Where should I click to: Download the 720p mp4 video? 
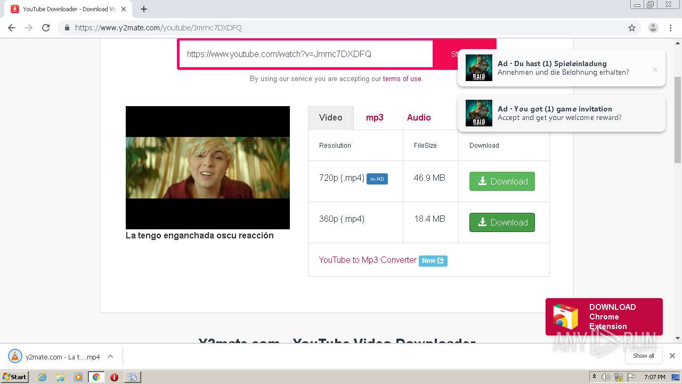coord(502,181)
